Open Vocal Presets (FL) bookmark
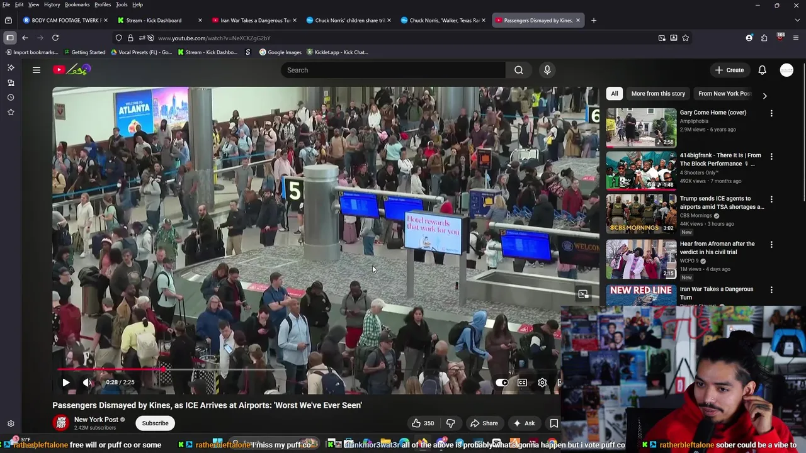The width and height of the screenshot is (806, 453). (140, 52)
